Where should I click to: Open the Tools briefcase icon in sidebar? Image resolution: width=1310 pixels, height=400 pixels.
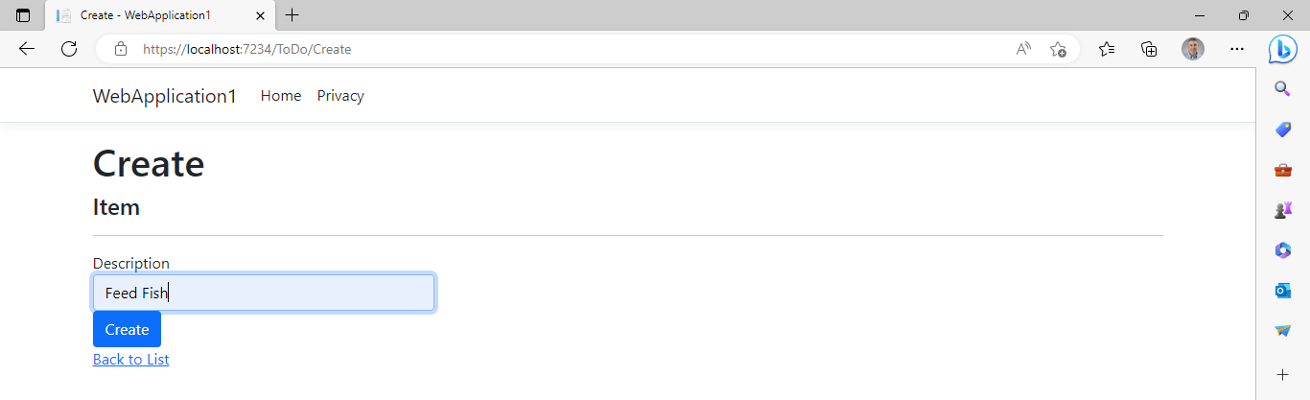pos(1282,170)
